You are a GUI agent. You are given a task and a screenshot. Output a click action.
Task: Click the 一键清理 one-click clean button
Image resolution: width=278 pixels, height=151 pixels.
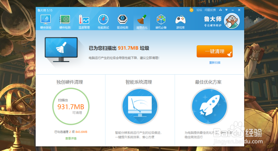coord(215,51)
